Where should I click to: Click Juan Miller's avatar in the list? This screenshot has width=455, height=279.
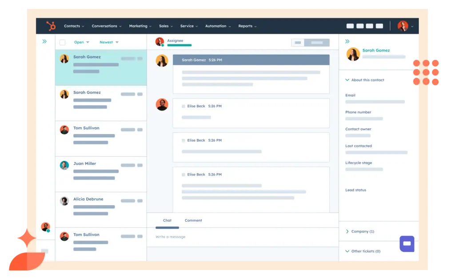(x=64, y=165)
